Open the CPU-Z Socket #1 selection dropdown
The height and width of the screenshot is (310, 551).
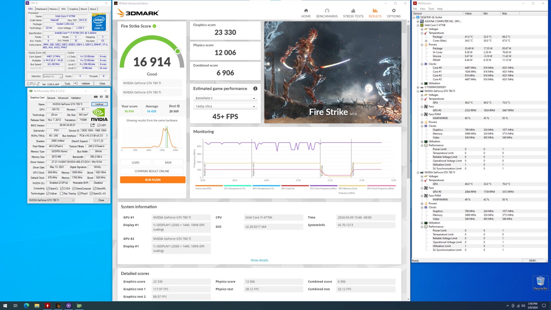[53, 76]
